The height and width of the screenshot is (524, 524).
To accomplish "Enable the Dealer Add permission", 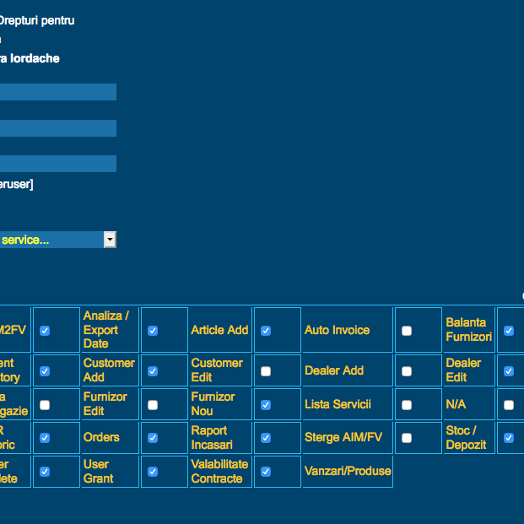I will tap(407, 370).
